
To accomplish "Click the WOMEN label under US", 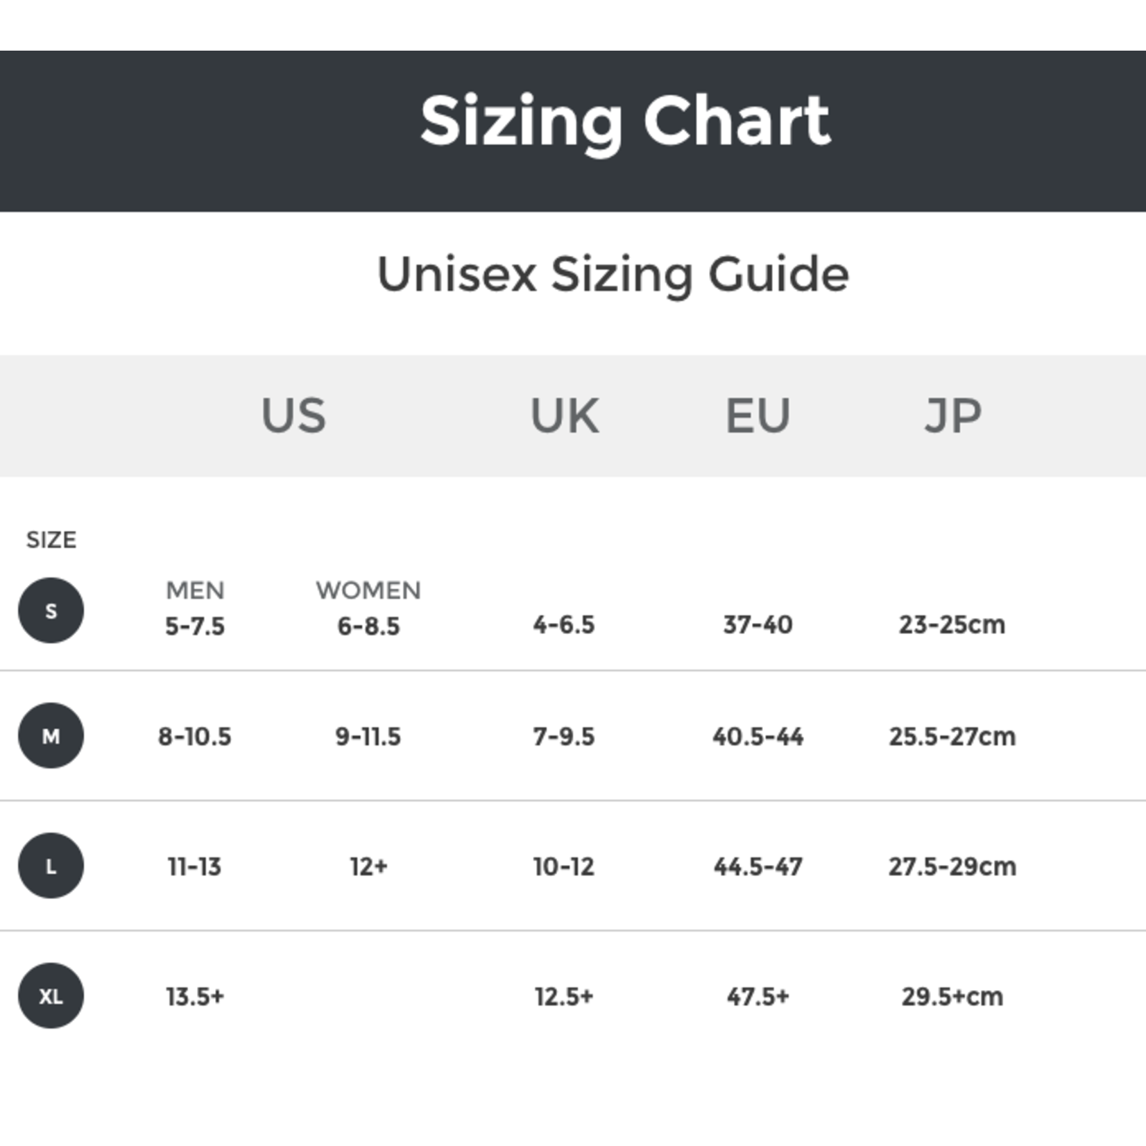I will (x=368, y=590).
